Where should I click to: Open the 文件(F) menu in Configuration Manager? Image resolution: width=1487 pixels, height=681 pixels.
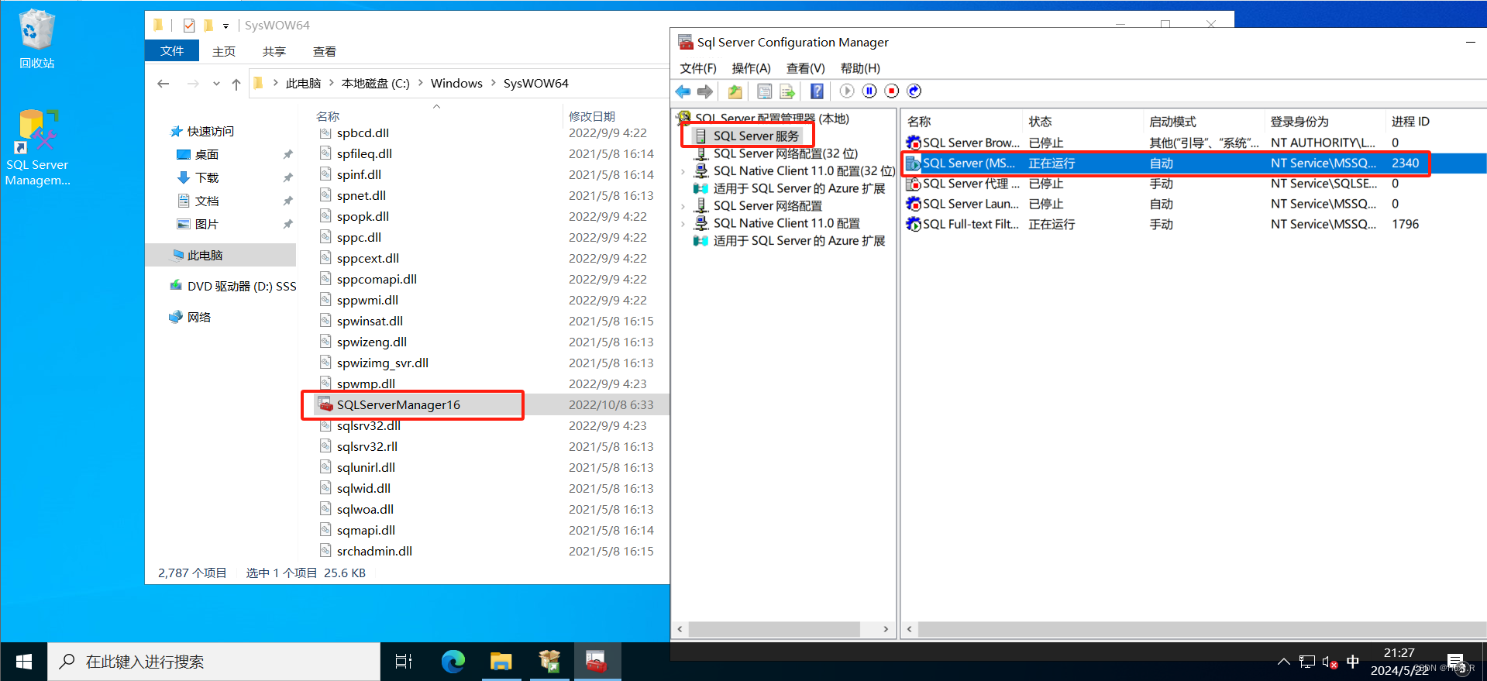[x=698, y=68]
